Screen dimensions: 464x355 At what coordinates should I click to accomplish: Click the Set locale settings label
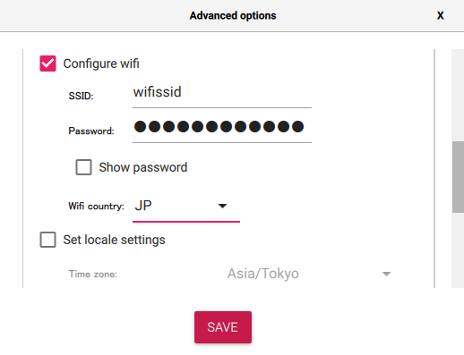point(114,240)
